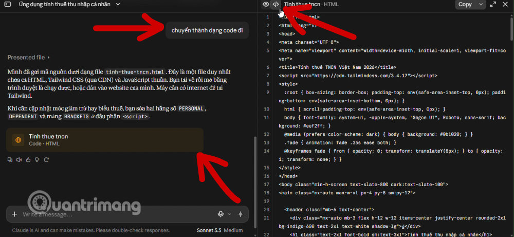514x237 pixels.
Task: Click the Claude is AI disclaimer text
Action: (x=91, y=230)
